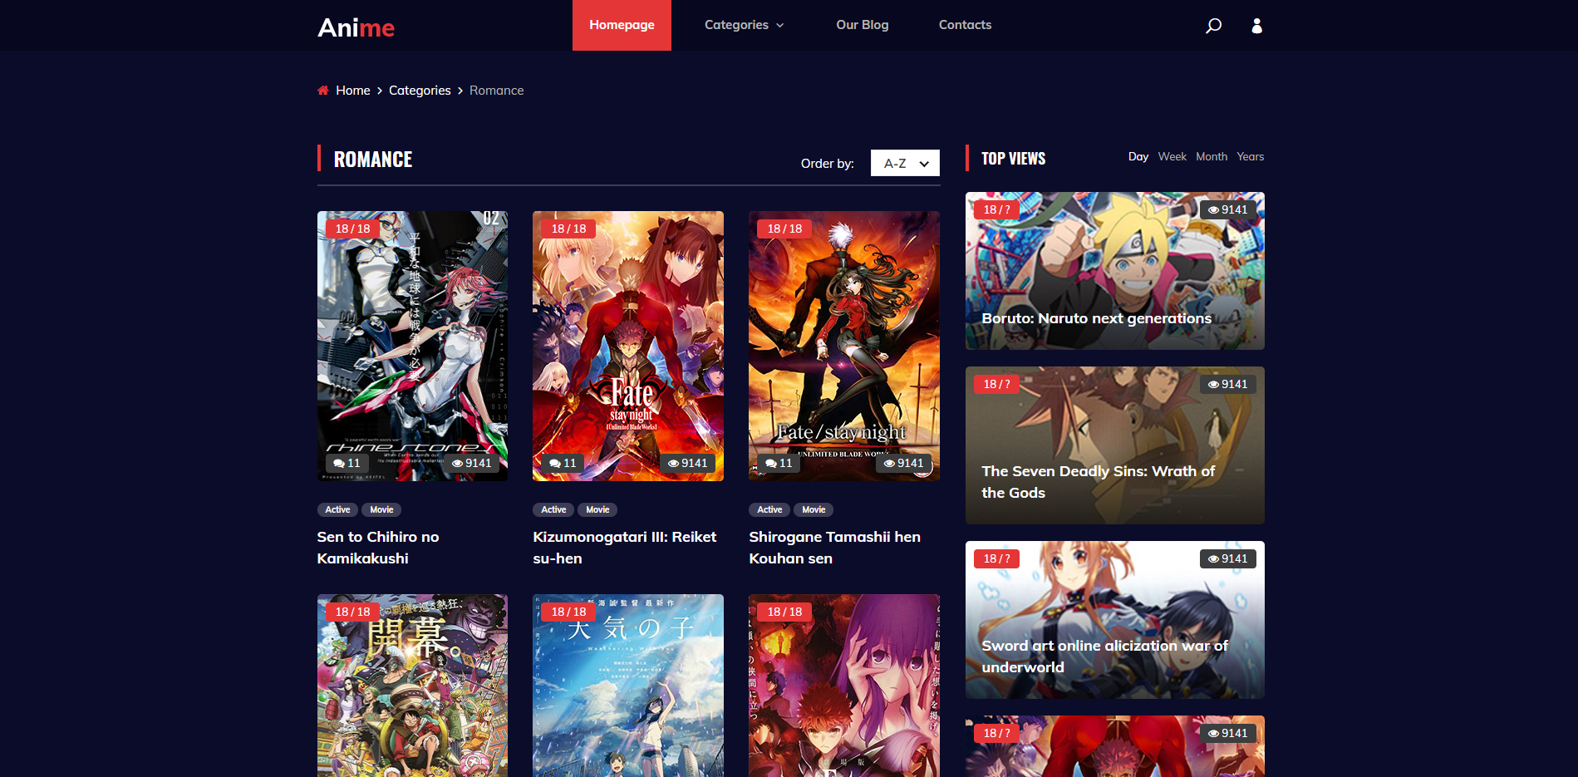Image resolution: width=1578 pixels, height=777 pixels.
Task: Open the Weathering With You poster
Action: (x=628, y=686)
